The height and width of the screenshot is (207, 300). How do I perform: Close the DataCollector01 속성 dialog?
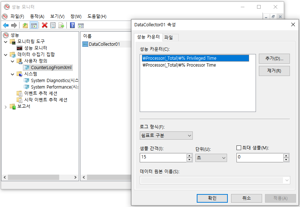point(293,24)
